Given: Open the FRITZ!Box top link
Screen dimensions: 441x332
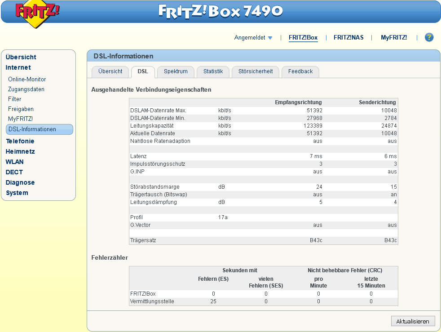Looking at the screenshot, I should pyautogui.click(x=303, y=37).
